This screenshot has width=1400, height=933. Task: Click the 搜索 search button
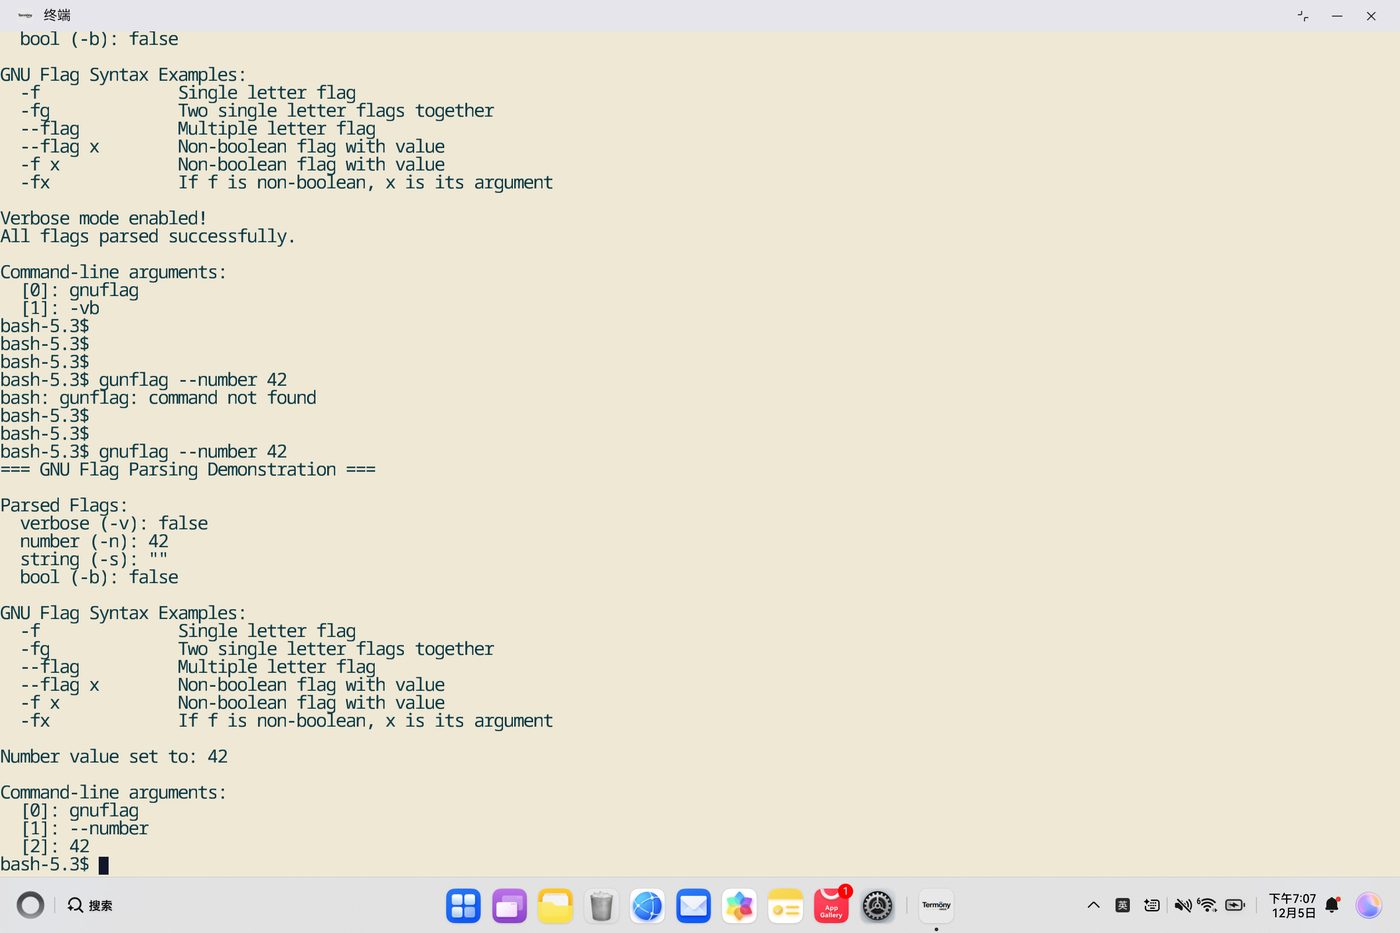point(90,906)
